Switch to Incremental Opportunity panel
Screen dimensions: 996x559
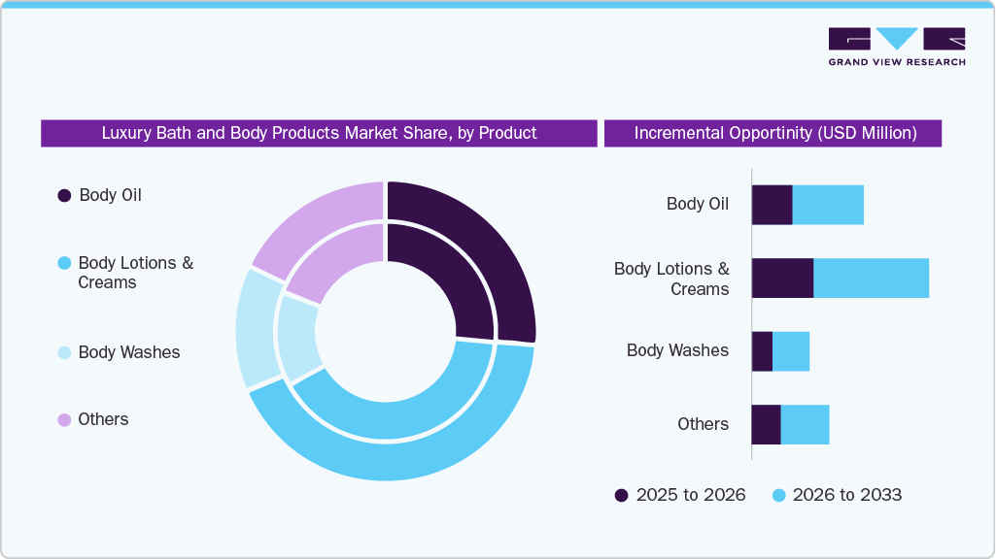(x=773, y=133)
